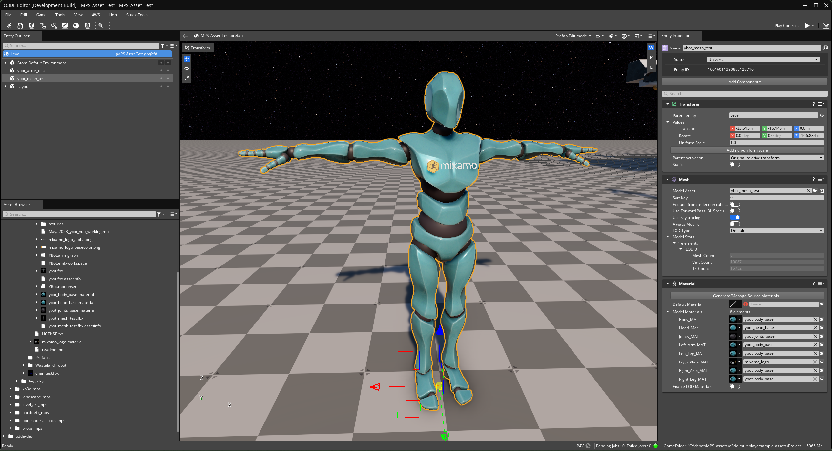The image size is (832, 451).
Task: Open the Material Editor monitor icon
Action: (x=31, y=26)
